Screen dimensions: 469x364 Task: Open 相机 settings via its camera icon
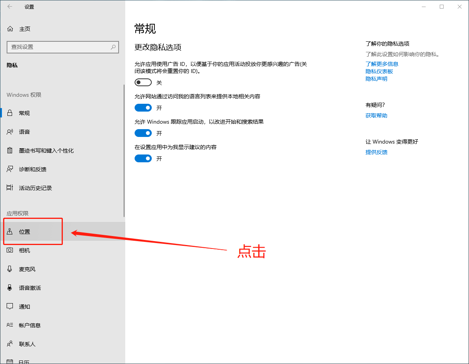9,250
